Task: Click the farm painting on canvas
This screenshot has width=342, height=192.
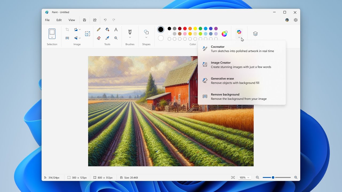Action: click(171, 111)
